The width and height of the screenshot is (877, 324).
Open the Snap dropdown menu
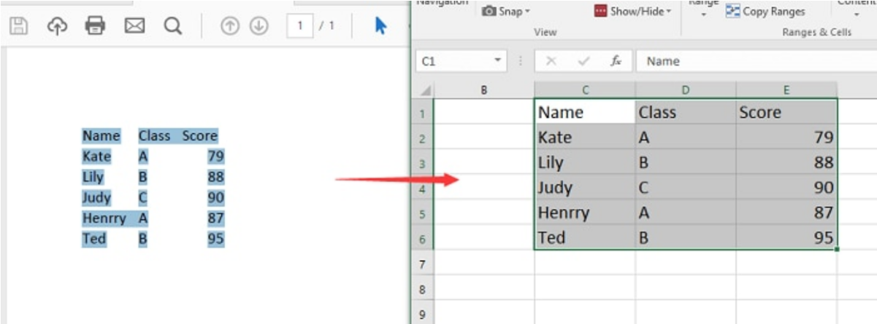click(505, 11)
